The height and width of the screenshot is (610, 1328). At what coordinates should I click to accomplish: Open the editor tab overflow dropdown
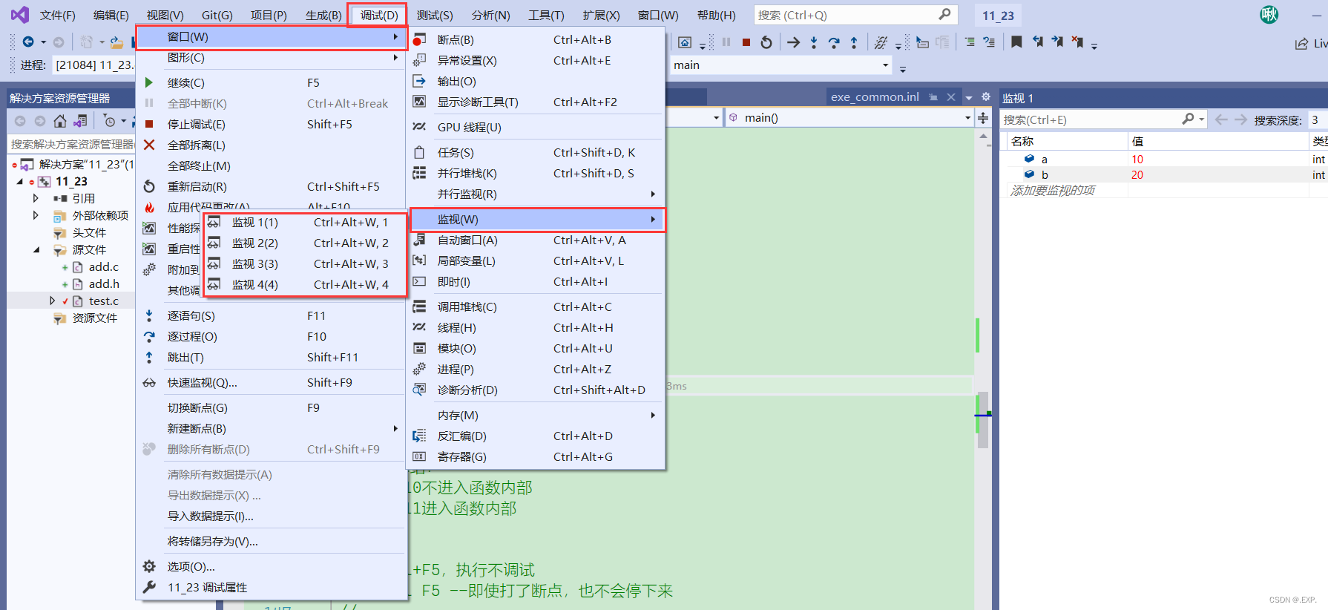tap(968, 97)
